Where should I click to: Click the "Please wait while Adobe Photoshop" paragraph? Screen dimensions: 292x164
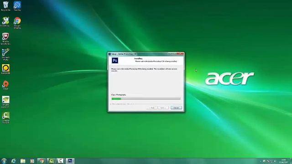144,70
